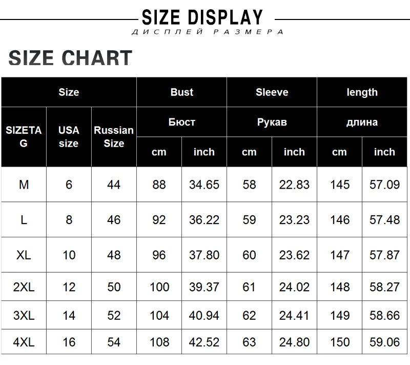Select the USA size header cell
The width and height of the screenshot is (410, 365).
pyautogui.click(x=69, y=137)
